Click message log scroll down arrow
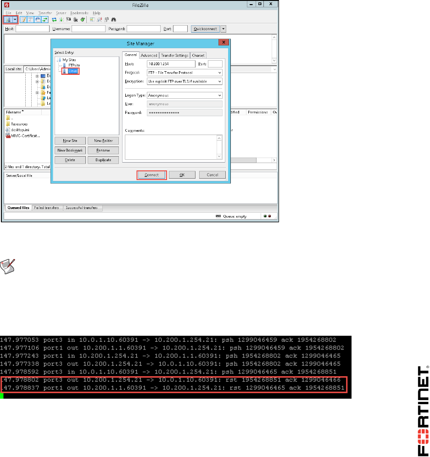 point(274,60)
